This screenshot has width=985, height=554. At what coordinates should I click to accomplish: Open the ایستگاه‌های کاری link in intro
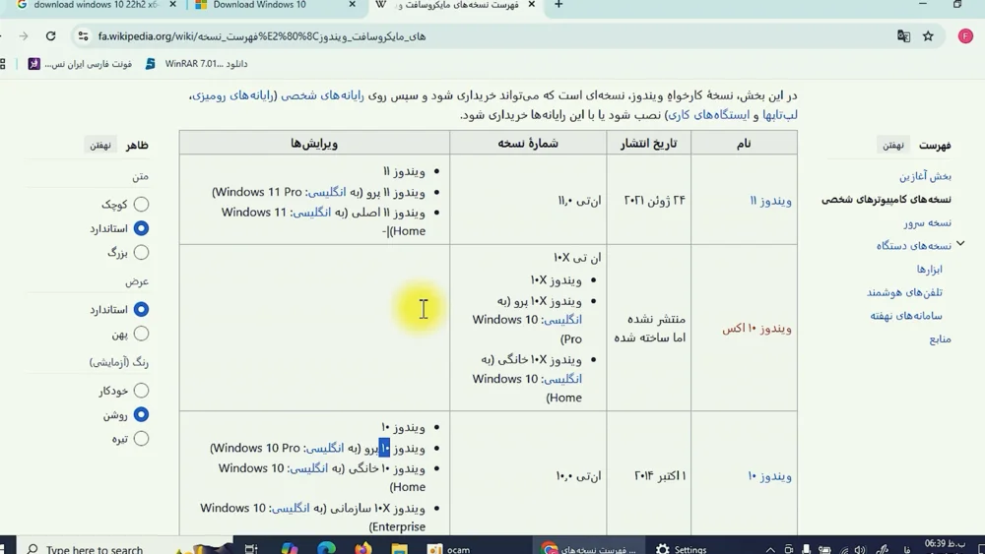coord(708,115)
